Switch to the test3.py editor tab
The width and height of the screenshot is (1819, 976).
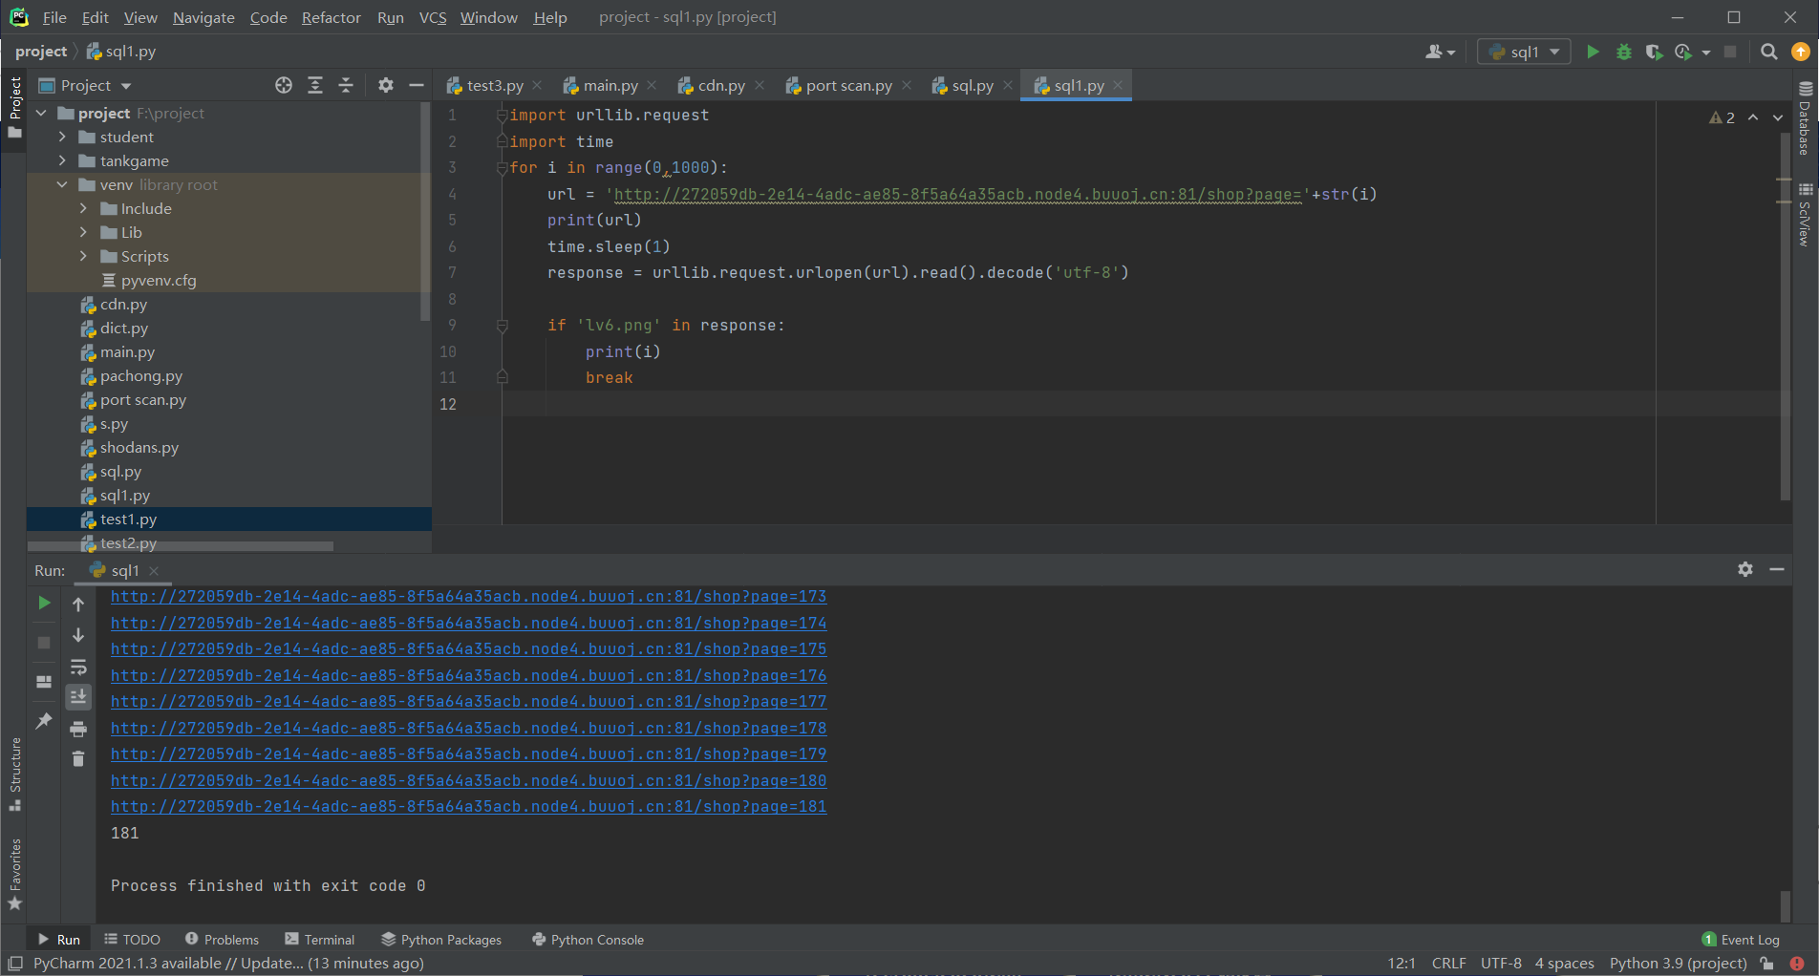coord(495,85)
